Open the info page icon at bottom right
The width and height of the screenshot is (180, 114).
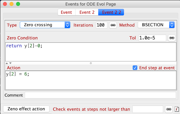(177, 109)
